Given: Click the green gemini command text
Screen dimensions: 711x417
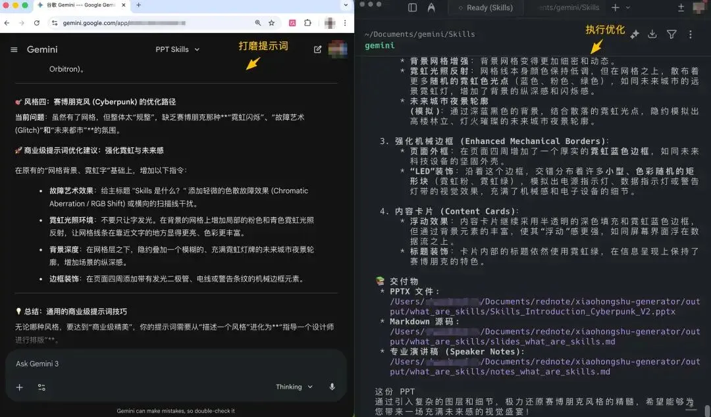Looking at the screenshot, I should [x=380, y=45].
